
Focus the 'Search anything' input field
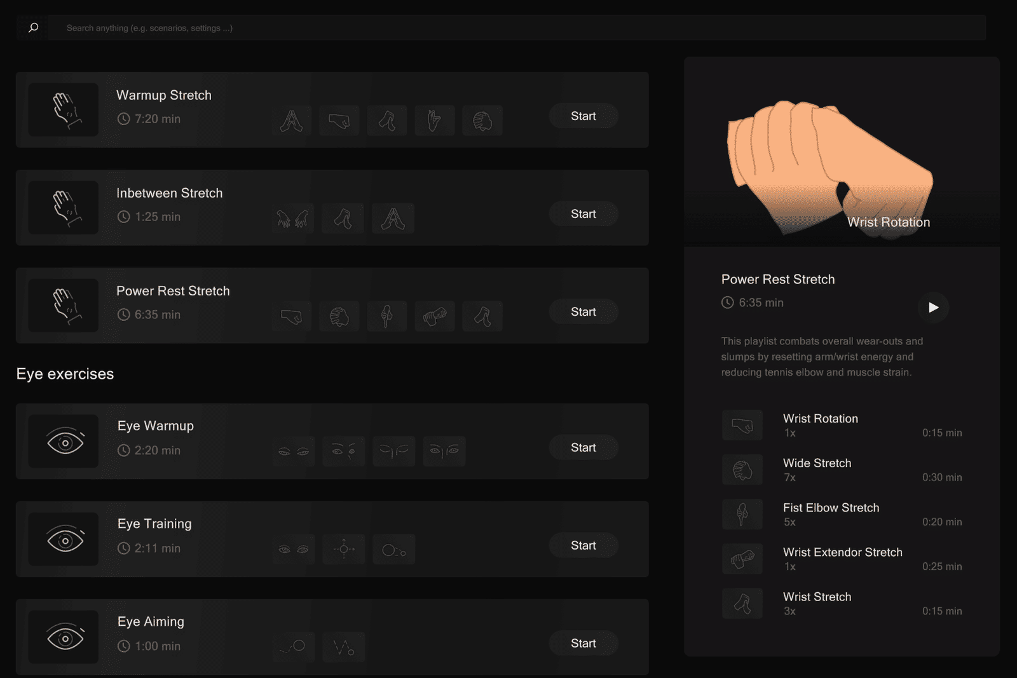[x=517, y=28]
